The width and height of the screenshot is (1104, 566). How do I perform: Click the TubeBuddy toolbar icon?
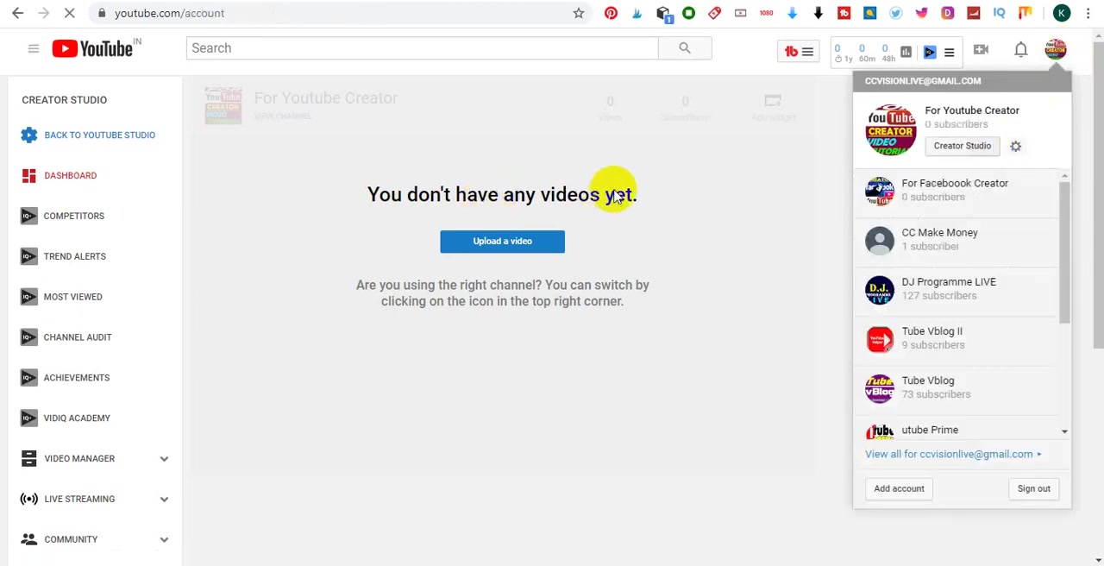tap(799, 51)
